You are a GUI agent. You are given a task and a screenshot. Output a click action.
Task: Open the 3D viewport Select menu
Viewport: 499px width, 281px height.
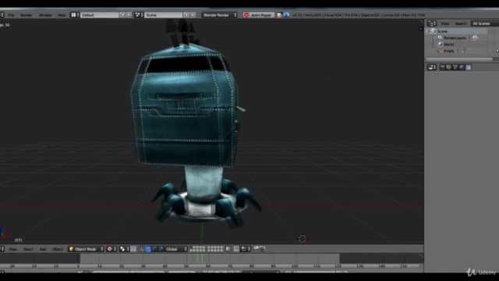(28, 249)
